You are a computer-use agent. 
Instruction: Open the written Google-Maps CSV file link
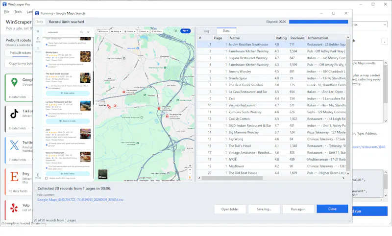(x=80, y=200)
